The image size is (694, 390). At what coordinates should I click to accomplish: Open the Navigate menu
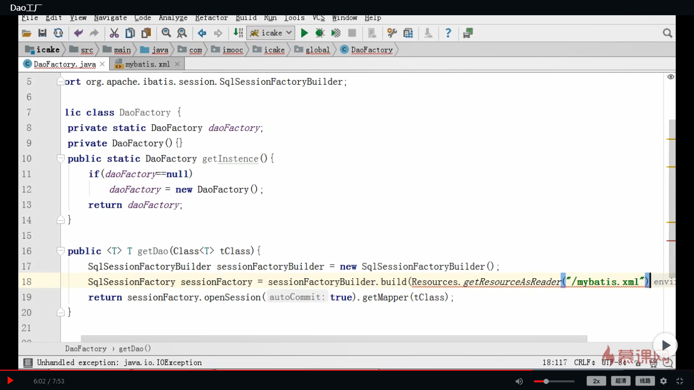click(x=110, y=18)
